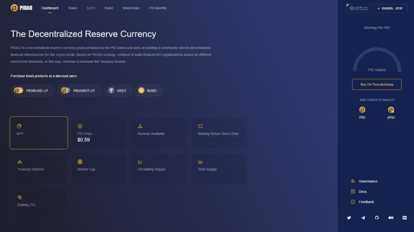
Task: Open the GitHub social link
Action: [x=377, y=218]
